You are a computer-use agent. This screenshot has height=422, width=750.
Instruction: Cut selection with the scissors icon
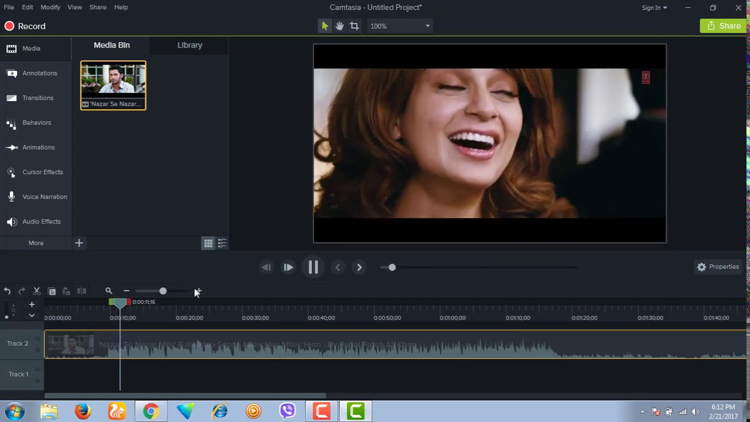[36, 291]
